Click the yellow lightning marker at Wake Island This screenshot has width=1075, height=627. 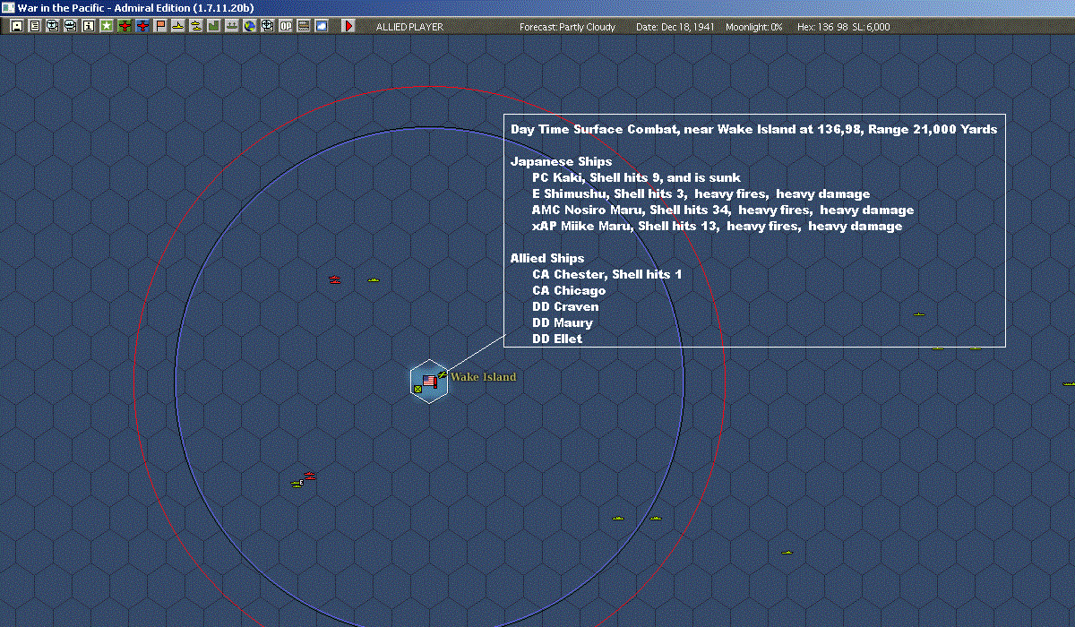443,374
